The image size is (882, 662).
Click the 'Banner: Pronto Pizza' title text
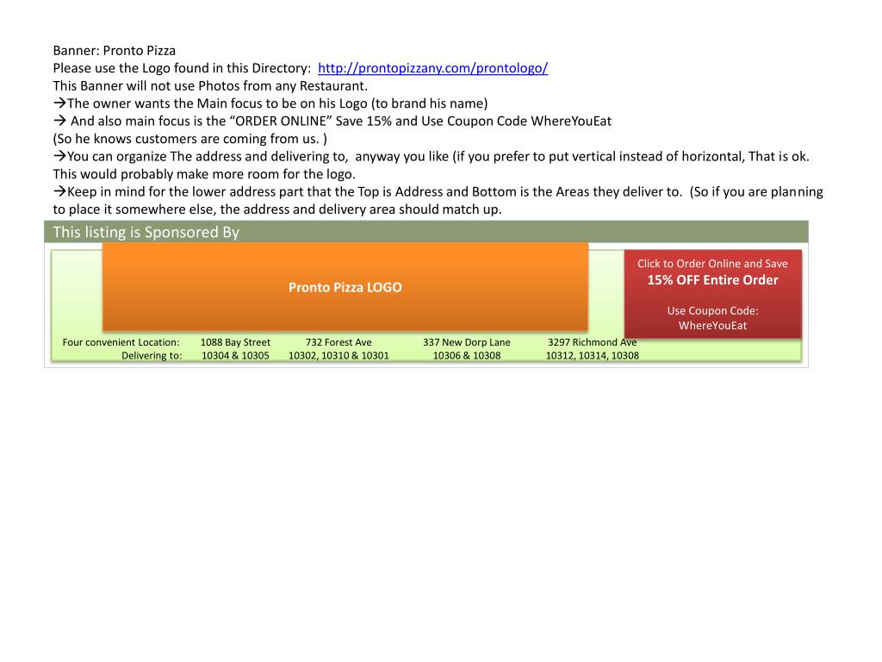pyautogui.click(x=115, y=51)
